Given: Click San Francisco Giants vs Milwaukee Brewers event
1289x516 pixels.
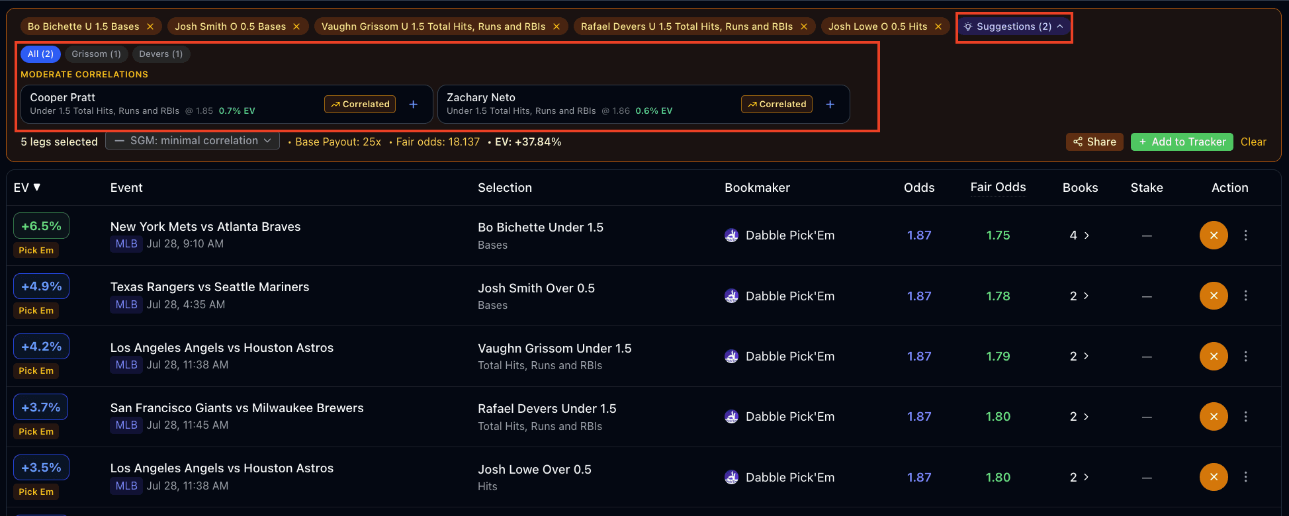Looking at the screenshot, I should 237,408.
